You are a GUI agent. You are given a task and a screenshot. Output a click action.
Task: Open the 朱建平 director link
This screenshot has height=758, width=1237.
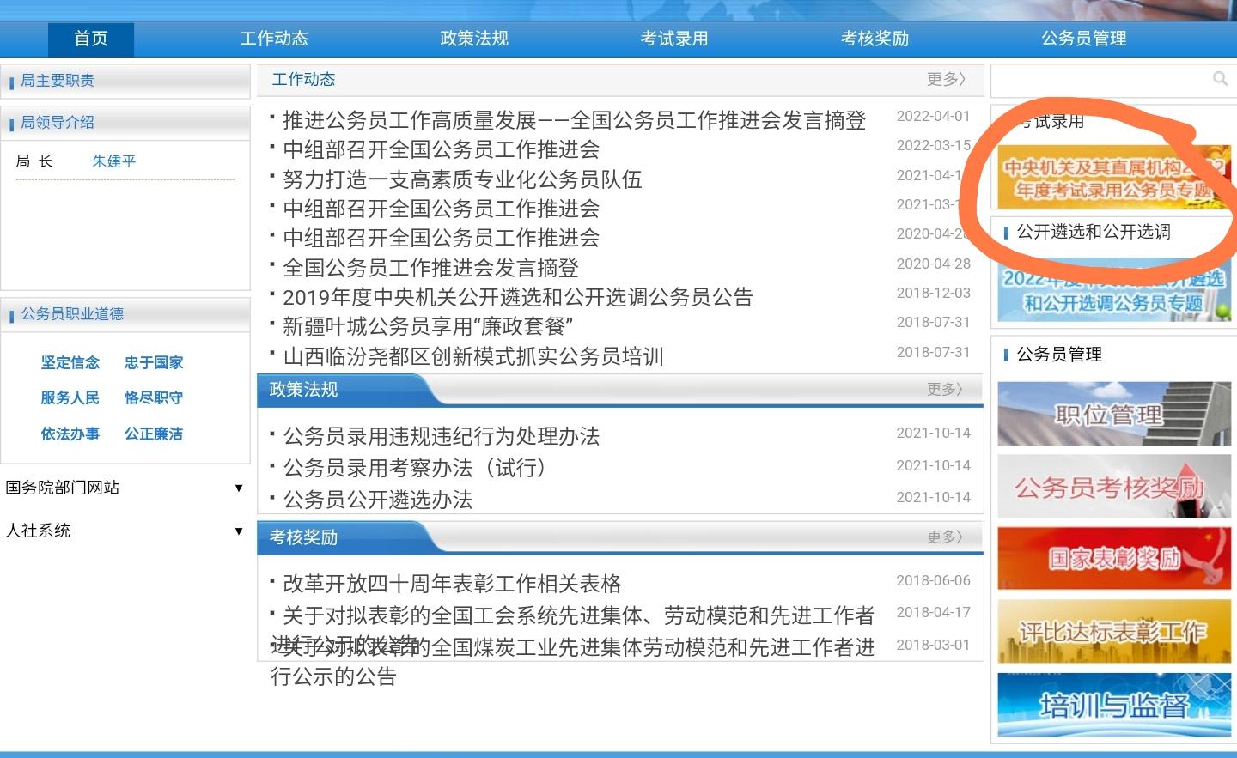pos(114,161)
